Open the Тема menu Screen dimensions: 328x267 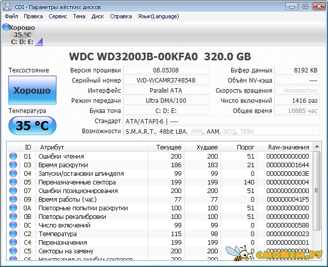tap(79, 16)
